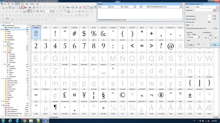
Task: Click the New font toolbar icon
Action: point(3,7)
